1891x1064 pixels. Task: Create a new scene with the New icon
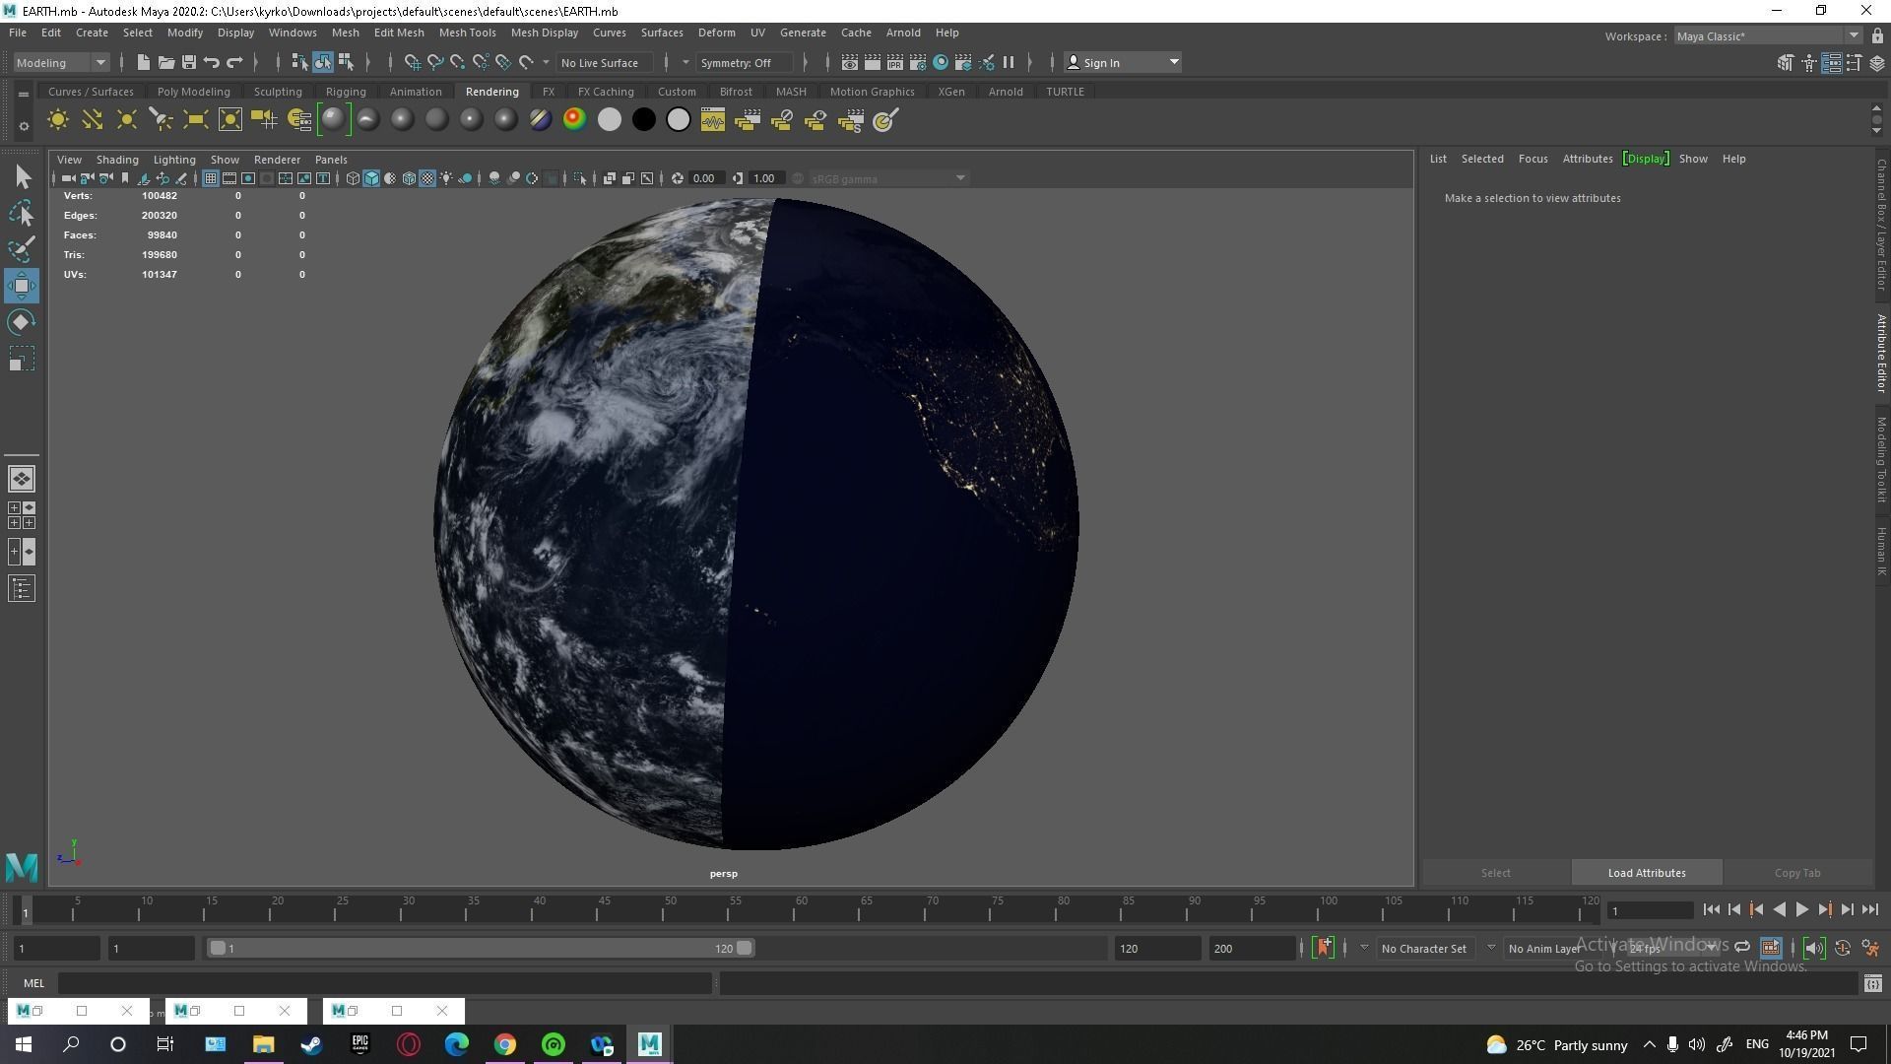143,62
